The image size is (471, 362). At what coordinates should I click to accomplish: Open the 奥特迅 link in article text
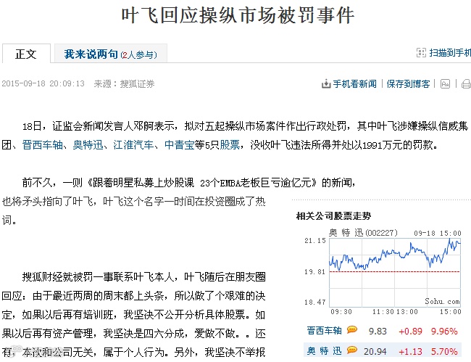tap(88, 145)
